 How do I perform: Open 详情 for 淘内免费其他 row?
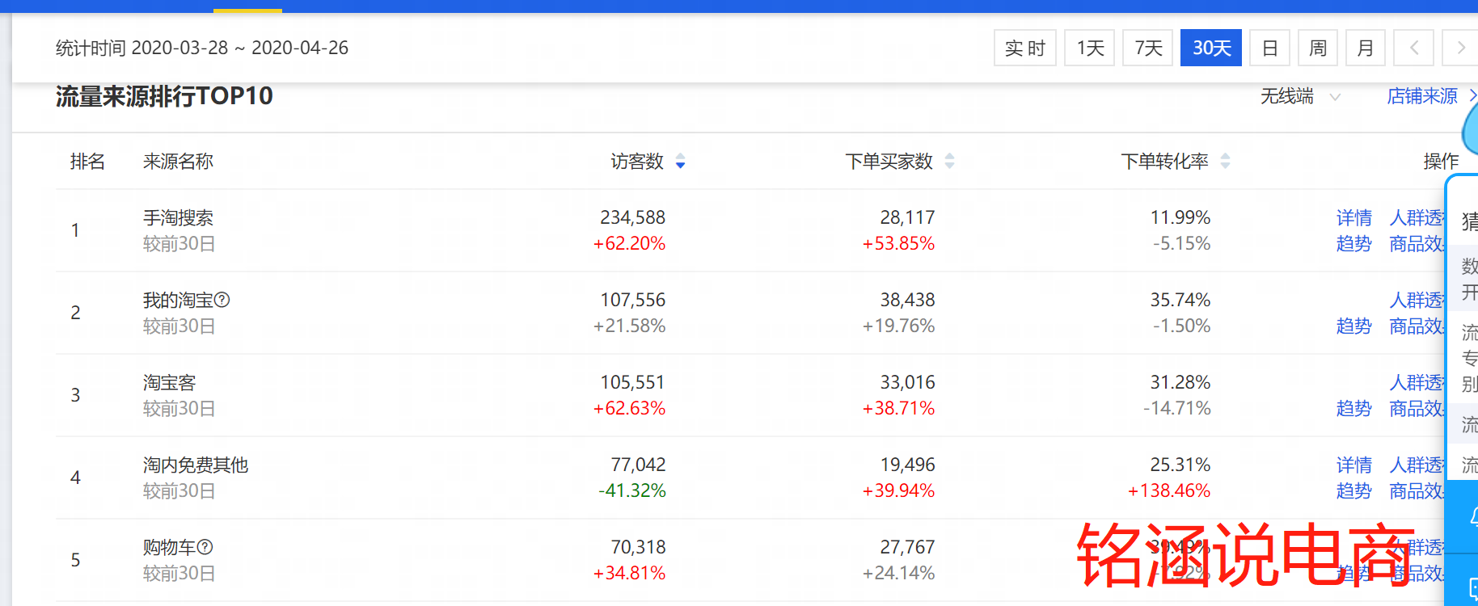click(1354, 465)
